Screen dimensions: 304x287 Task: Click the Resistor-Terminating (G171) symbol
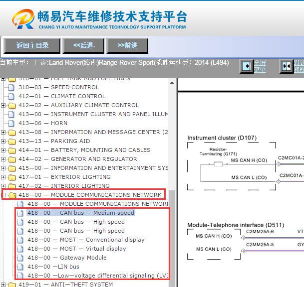[218, 164]
